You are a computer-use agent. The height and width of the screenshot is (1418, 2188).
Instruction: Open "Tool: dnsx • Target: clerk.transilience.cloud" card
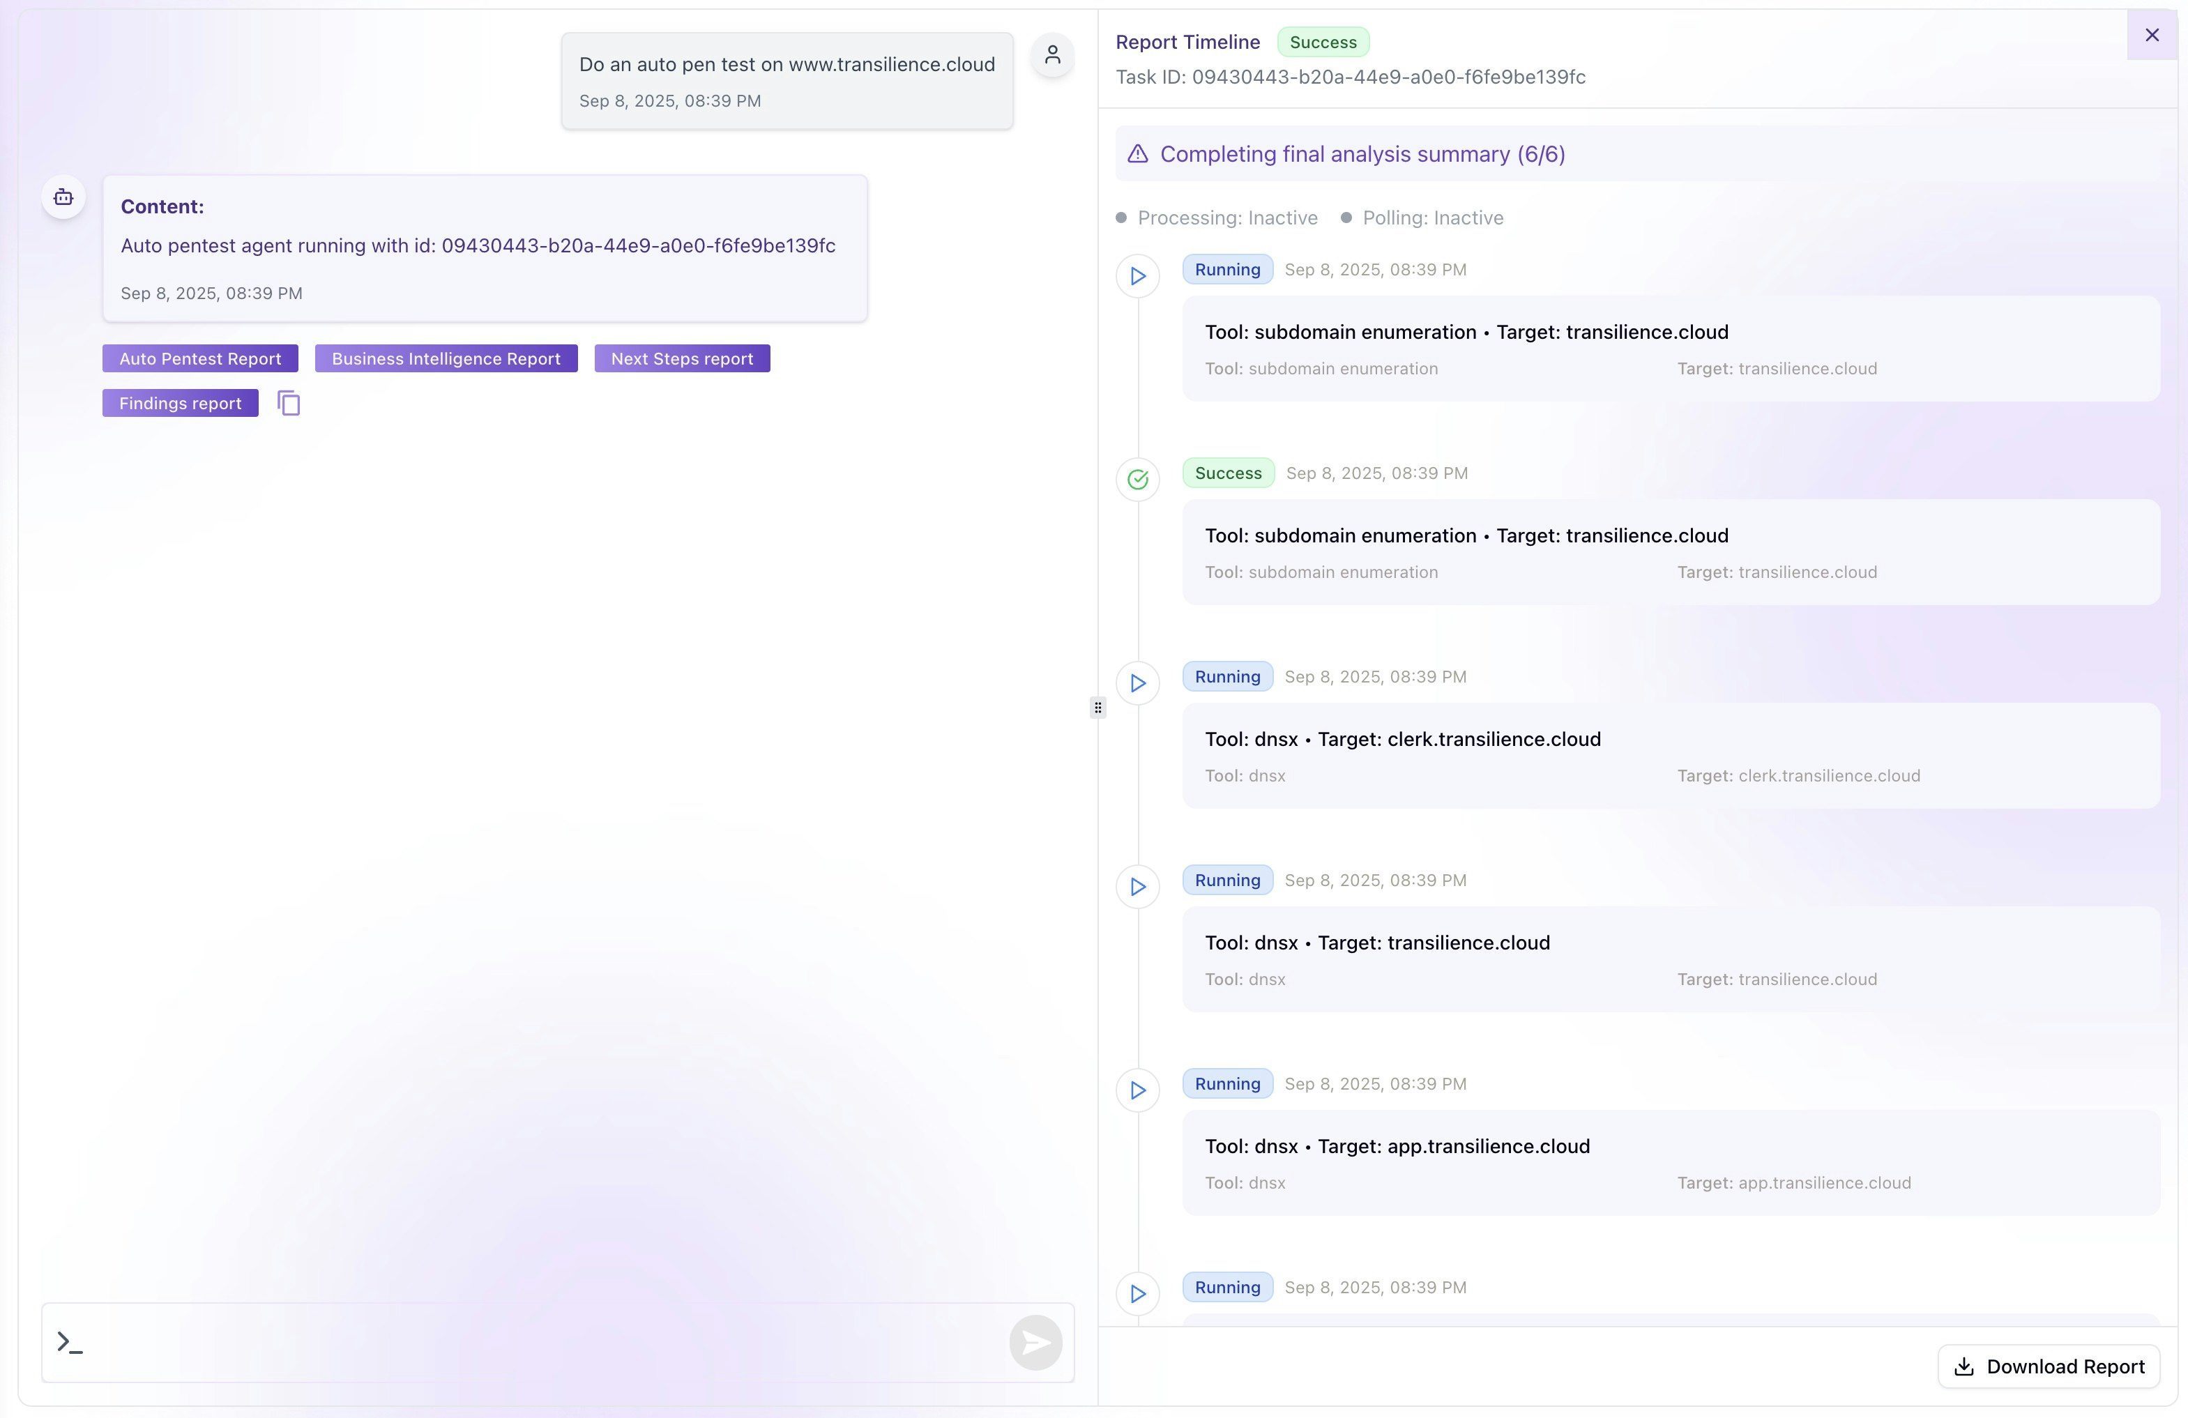(x=1403, y=739)
